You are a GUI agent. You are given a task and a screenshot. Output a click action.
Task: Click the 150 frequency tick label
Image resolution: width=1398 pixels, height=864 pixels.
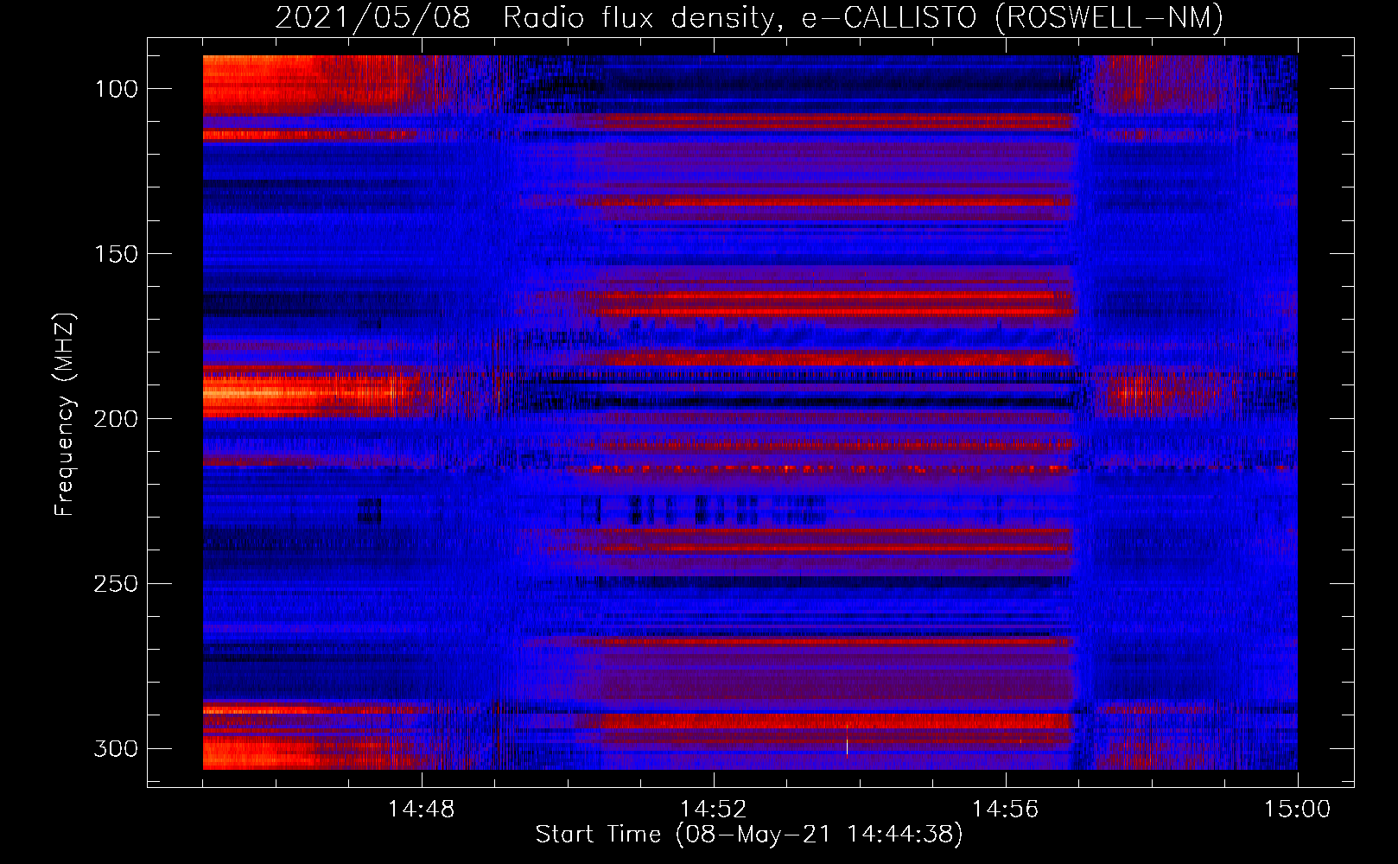tap(115, 254)
